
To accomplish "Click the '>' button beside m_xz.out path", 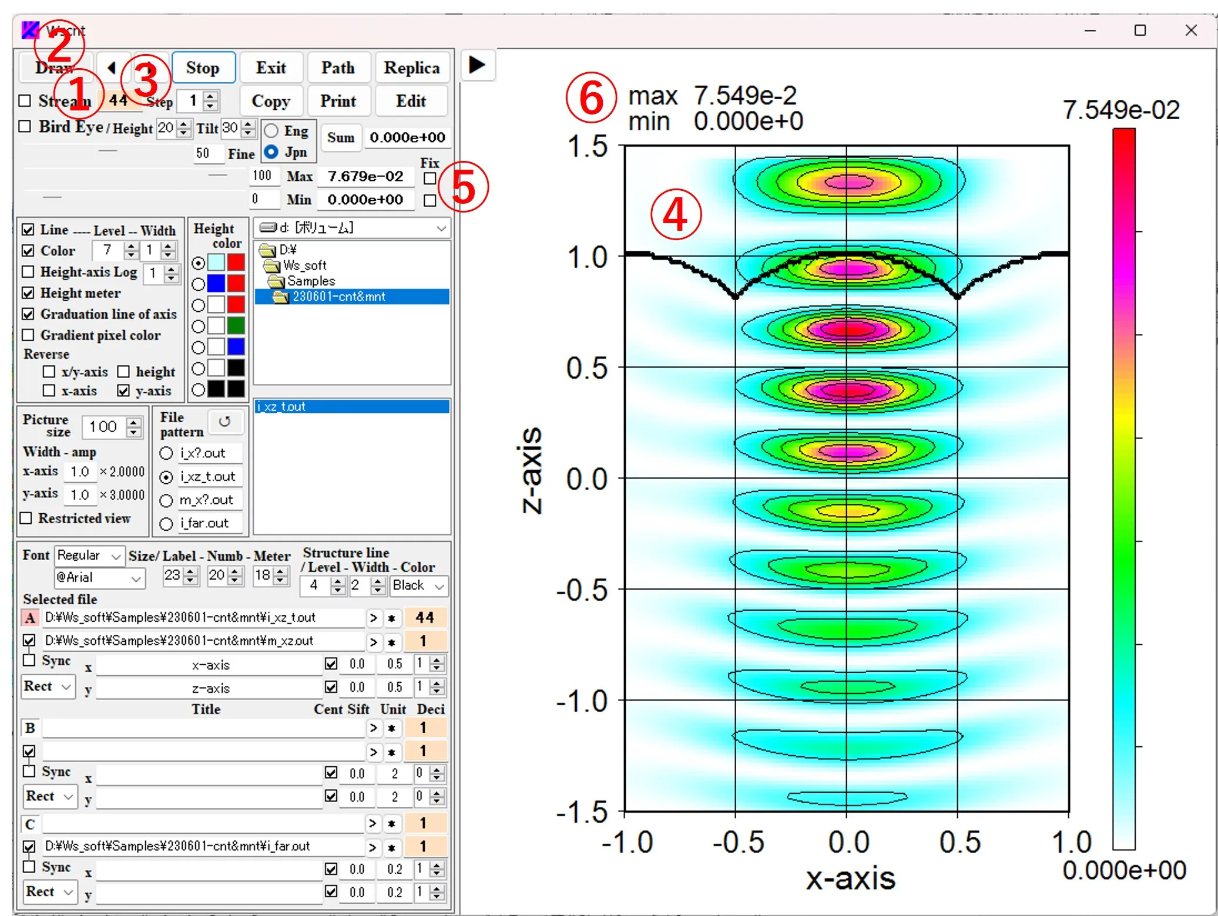I will click(373, 642).
